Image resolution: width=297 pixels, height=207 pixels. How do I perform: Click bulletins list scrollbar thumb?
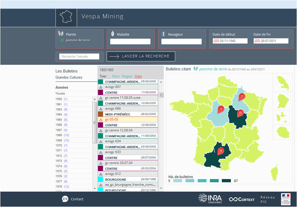[161, 95]
